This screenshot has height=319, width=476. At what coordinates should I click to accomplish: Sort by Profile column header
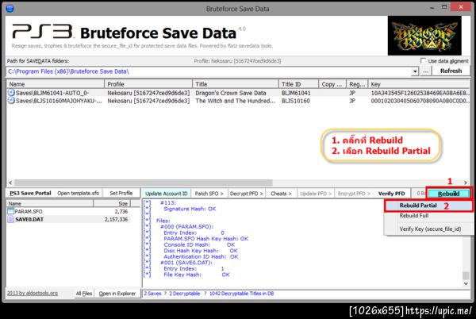click(148, 84)
